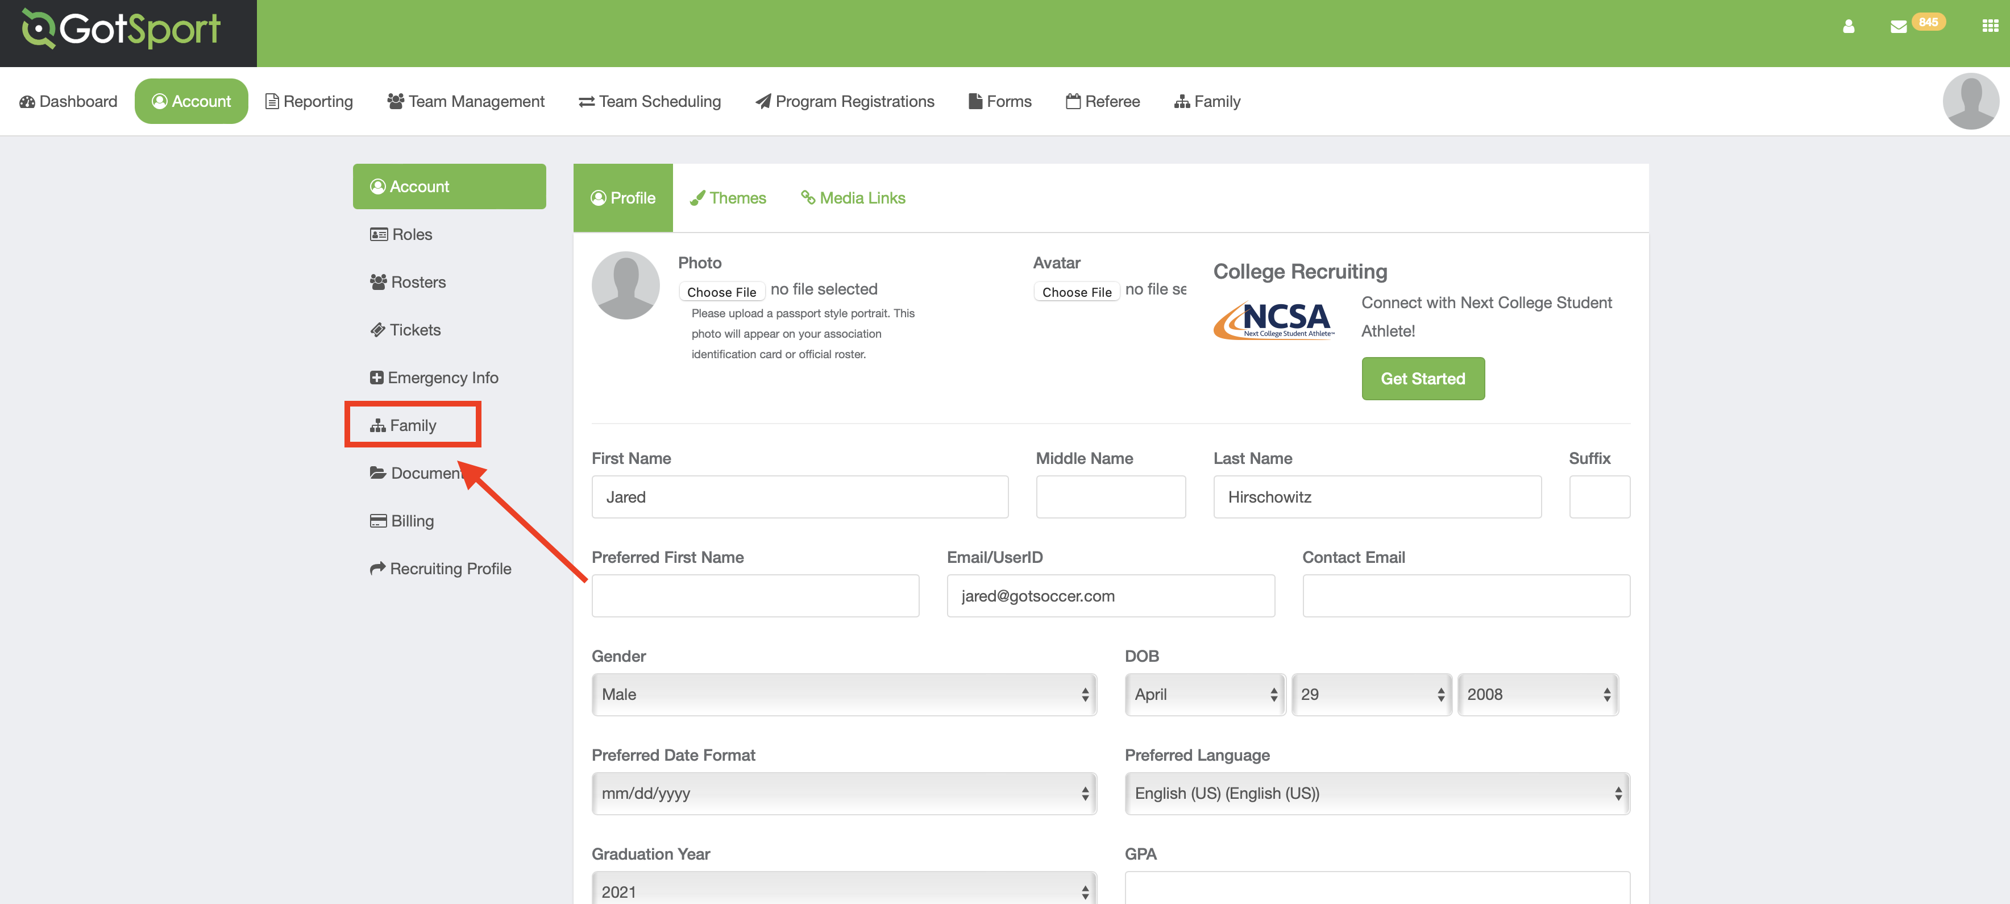Image resolution: width=2010 pixels, height=904 pixels.
Task: Switch to the Themes tab
Action: coord(728,198)
